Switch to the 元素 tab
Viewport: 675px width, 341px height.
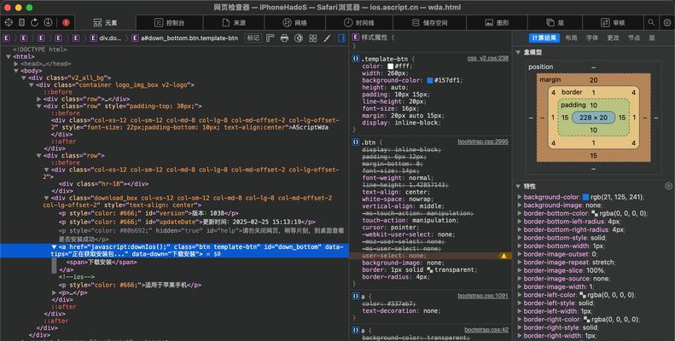106,22
